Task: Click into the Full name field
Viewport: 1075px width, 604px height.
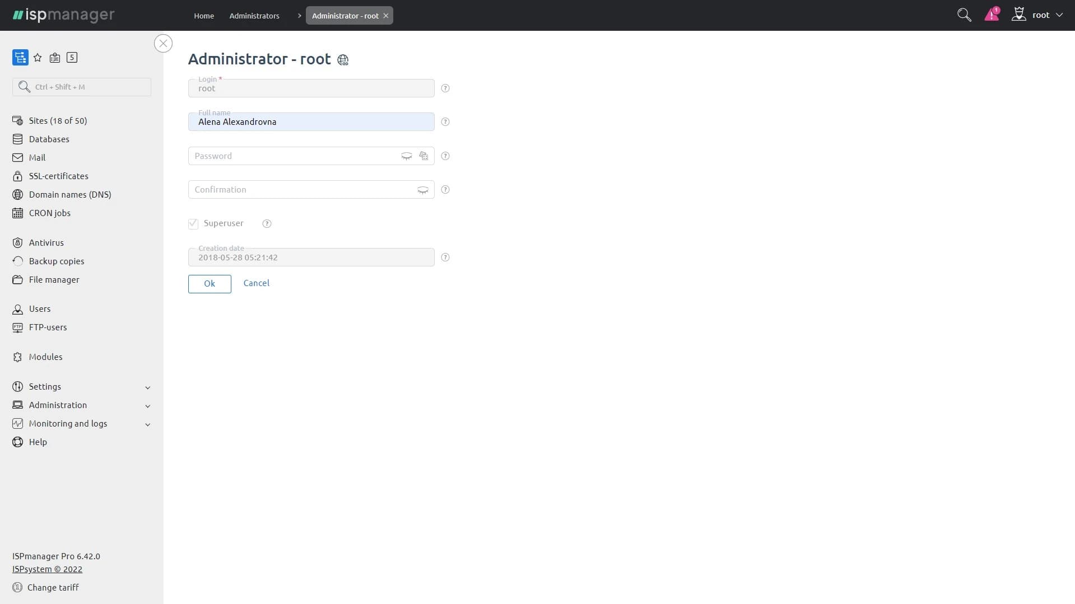Action: [311, 122]
